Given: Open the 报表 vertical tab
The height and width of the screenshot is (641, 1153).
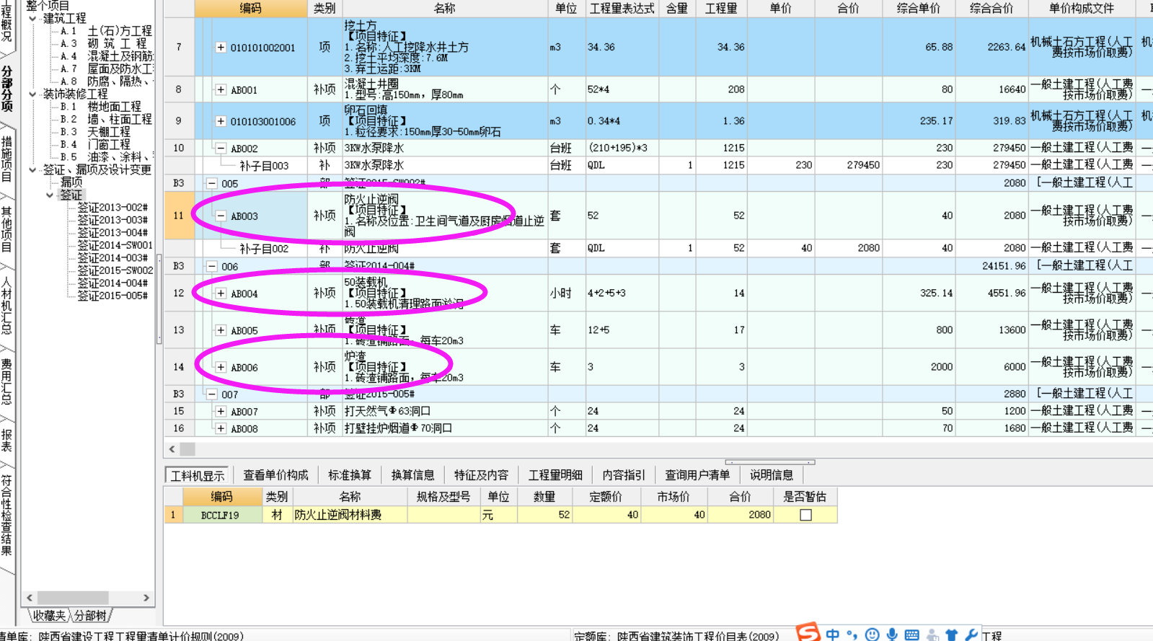Looking at the screenshot, I should 6,440.
